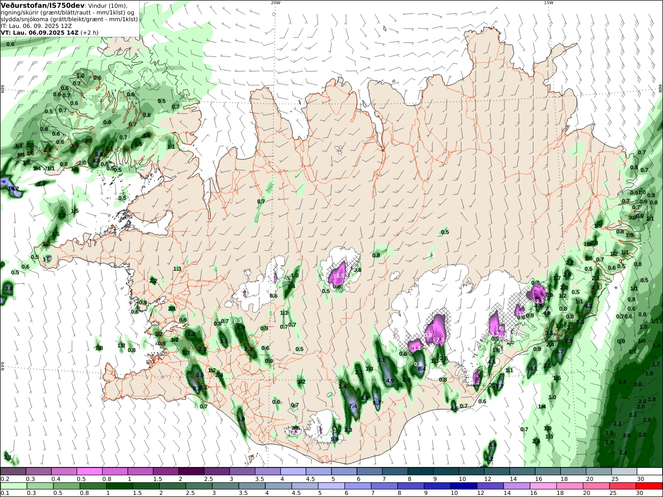Viewport: 663px width, 497px height.
Task: Click the 8.4 precipitation value on the map
Action: [421, 369]
